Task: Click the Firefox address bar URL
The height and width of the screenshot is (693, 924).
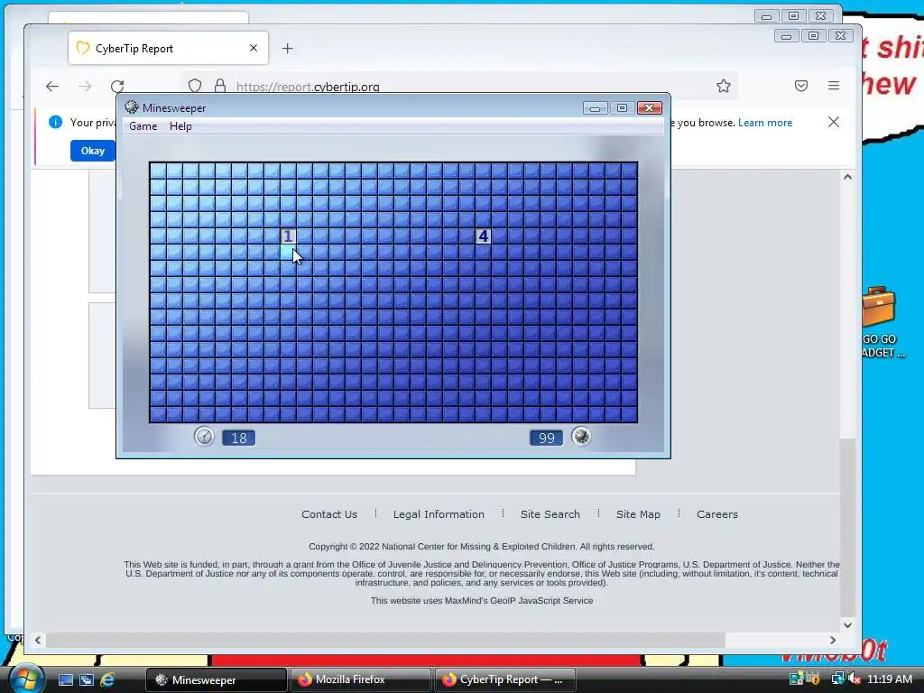Action: point(308,87)
